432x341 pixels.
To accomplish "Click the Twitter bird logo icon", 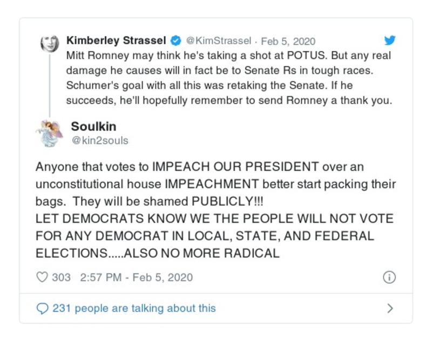I will pos(389,40).
